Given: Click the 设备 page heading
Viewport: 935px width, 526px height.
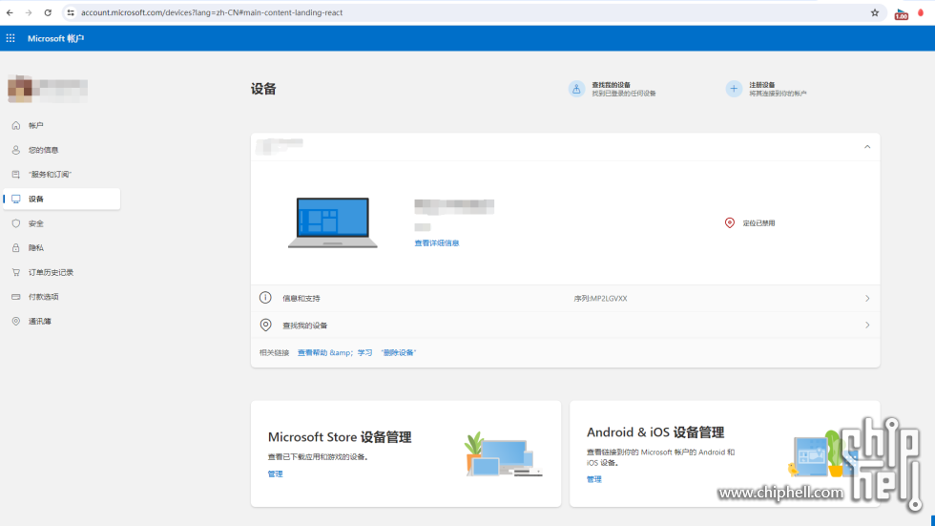Looking at the screenshot, I should (263, 89).
